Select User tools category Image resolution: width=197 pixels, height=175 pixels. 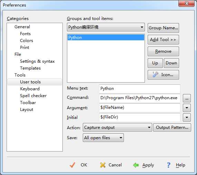coord(35,82)
